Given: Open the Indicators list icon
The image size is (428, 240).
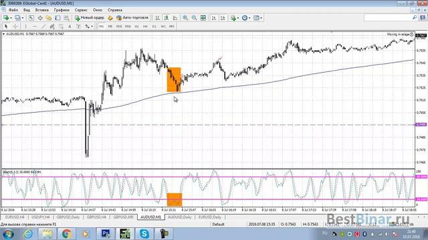Looking at the screenshot, I should 233,18.
